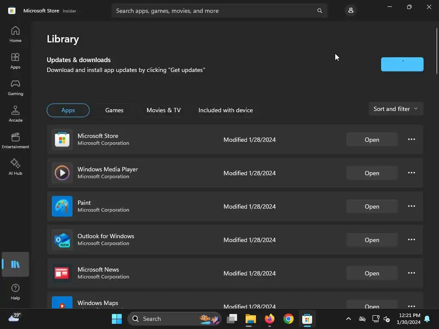Click the Microsoft Store app icon in list
Viewport: 439px width, 329px height.
(x=62, y=140)
